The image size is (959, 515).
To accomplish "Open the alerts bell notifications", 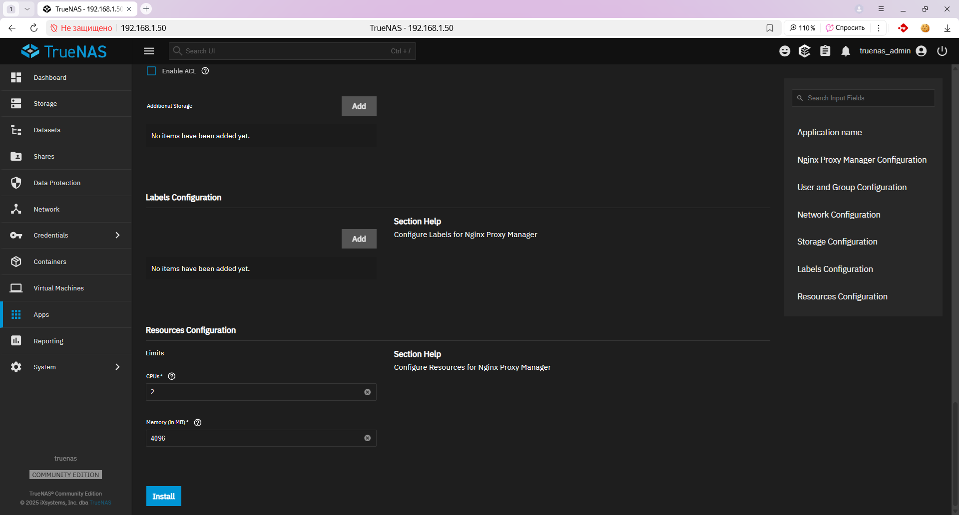I will tap(846, 51).
